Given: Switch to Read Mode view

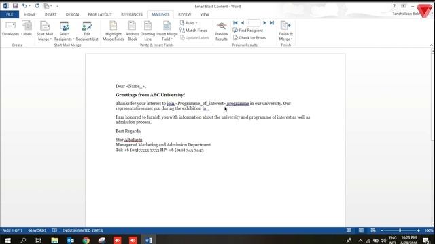Looking at the screenshot, I should [349, 230].
